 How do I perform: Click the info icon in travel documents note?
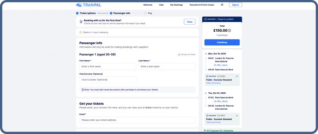tap(83, 90)
